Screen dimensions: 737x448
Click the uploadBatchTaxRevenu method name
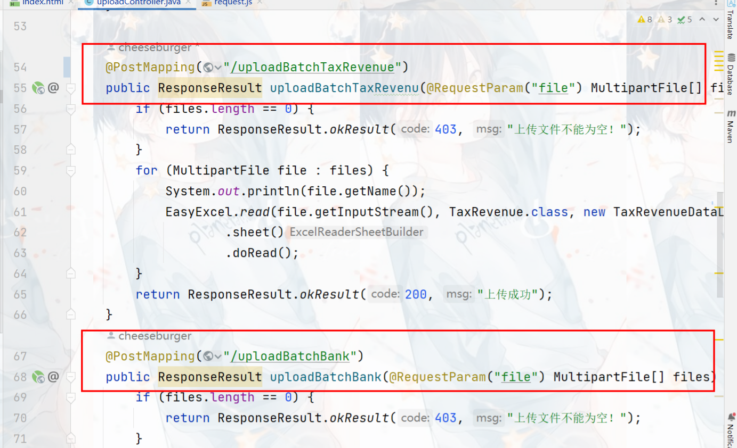coord(344,88)
